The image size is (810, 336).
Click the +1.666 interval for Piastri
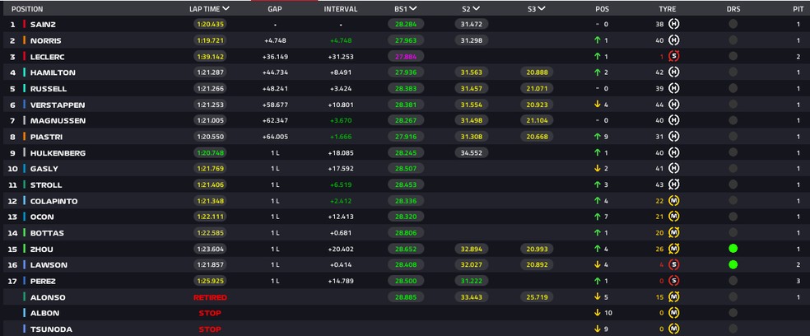click(341, 137)
